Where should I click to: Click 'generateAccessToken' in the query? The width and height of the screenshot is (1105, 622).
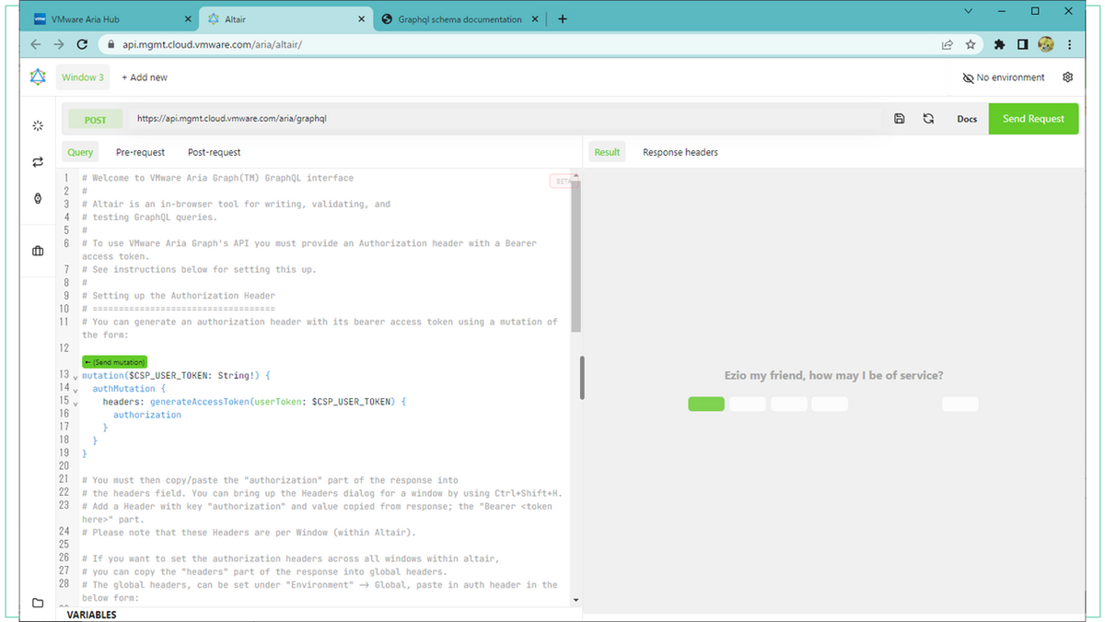[x=201, y=403]
